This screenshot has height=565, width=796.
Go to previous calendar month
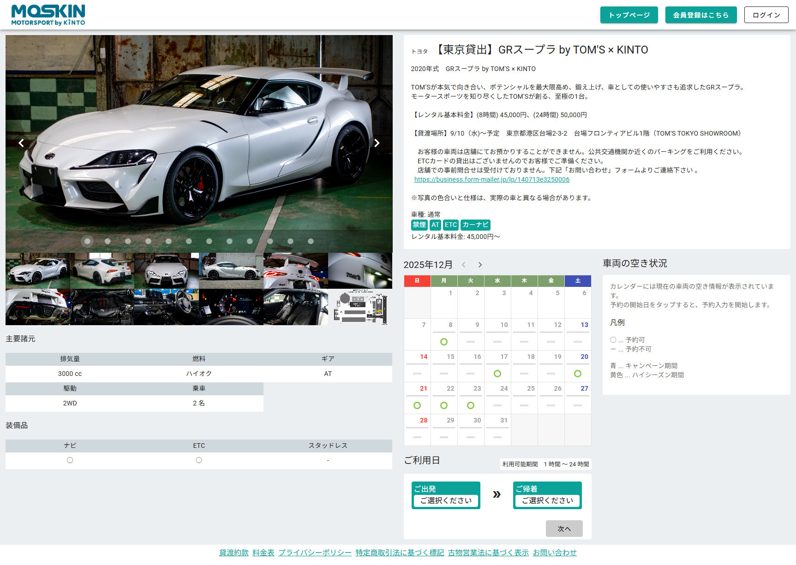tap(464, 265)
